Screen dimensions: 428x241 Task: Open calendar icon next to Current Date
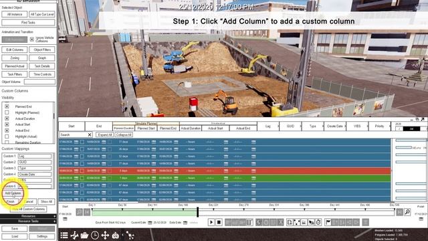coord(150,223)
